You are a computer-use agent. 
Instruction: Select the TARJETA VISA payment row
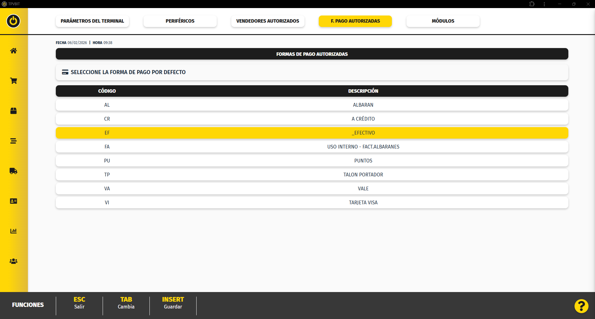pos(312,203)
